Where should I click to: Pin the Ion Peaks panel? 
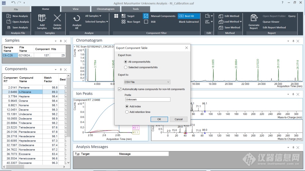(293, 94)
